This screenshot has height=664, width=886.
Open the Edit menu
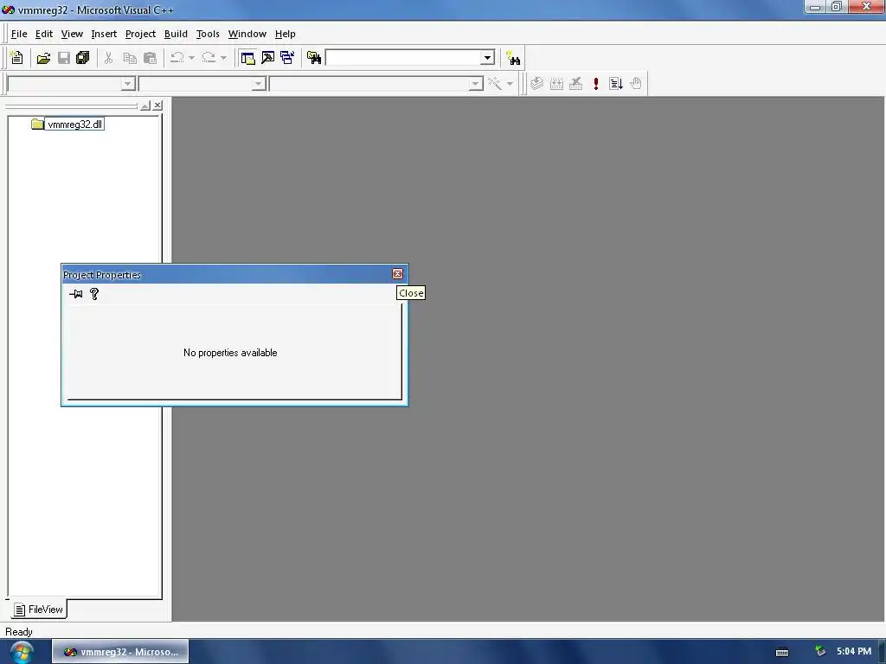[43, 34]
